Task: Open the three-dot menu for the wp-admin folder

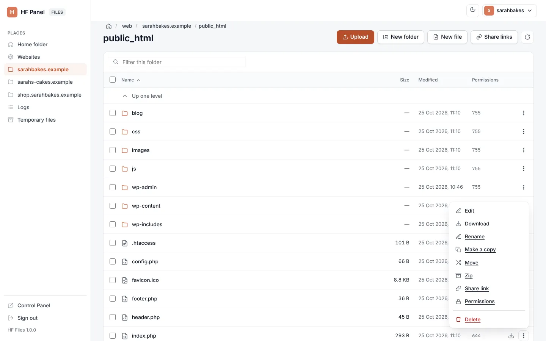Action: click(524, 187)
